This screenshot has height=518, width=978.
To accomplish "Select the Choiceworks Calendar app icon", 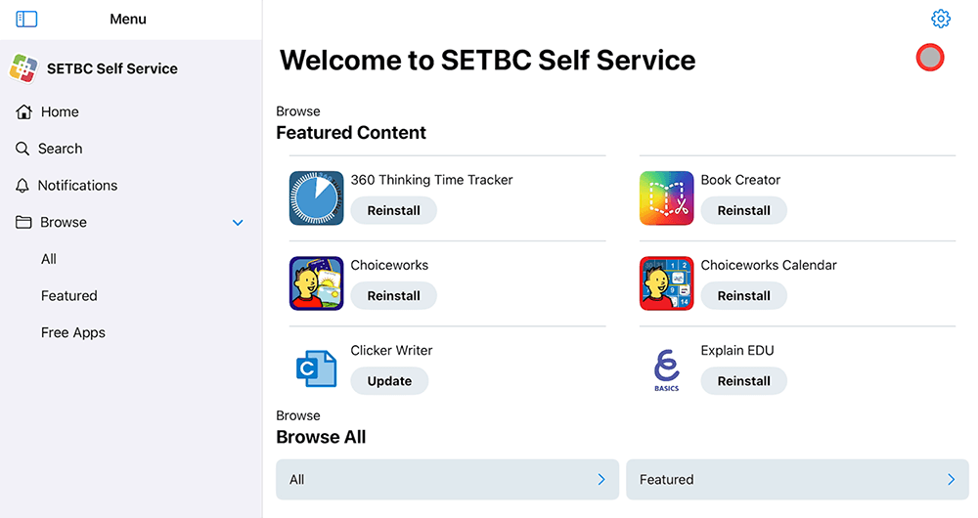I will tap(666, 283).
